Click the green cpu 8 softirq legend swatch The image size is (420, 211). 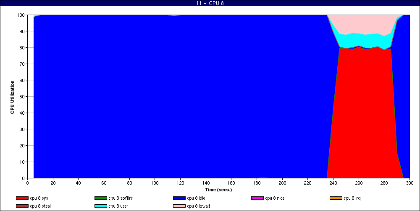point(101,198)
